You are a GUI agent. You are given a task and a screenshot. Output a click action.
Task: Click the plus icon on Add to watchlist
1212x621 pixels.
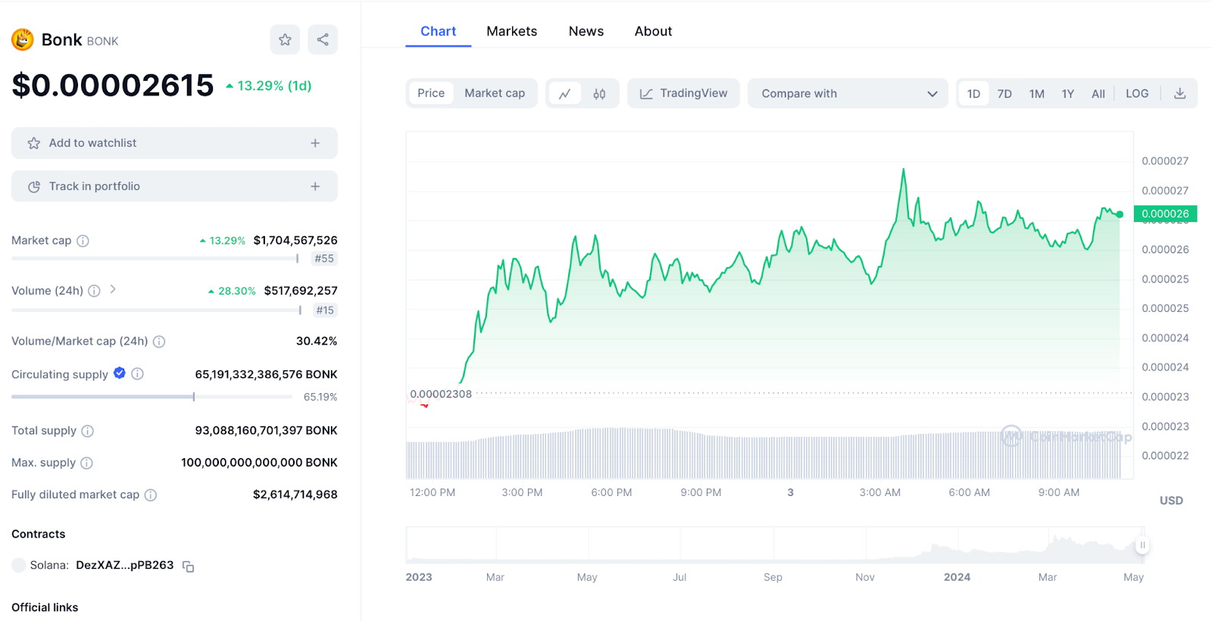pyautogui.click(x=315, y=143)
